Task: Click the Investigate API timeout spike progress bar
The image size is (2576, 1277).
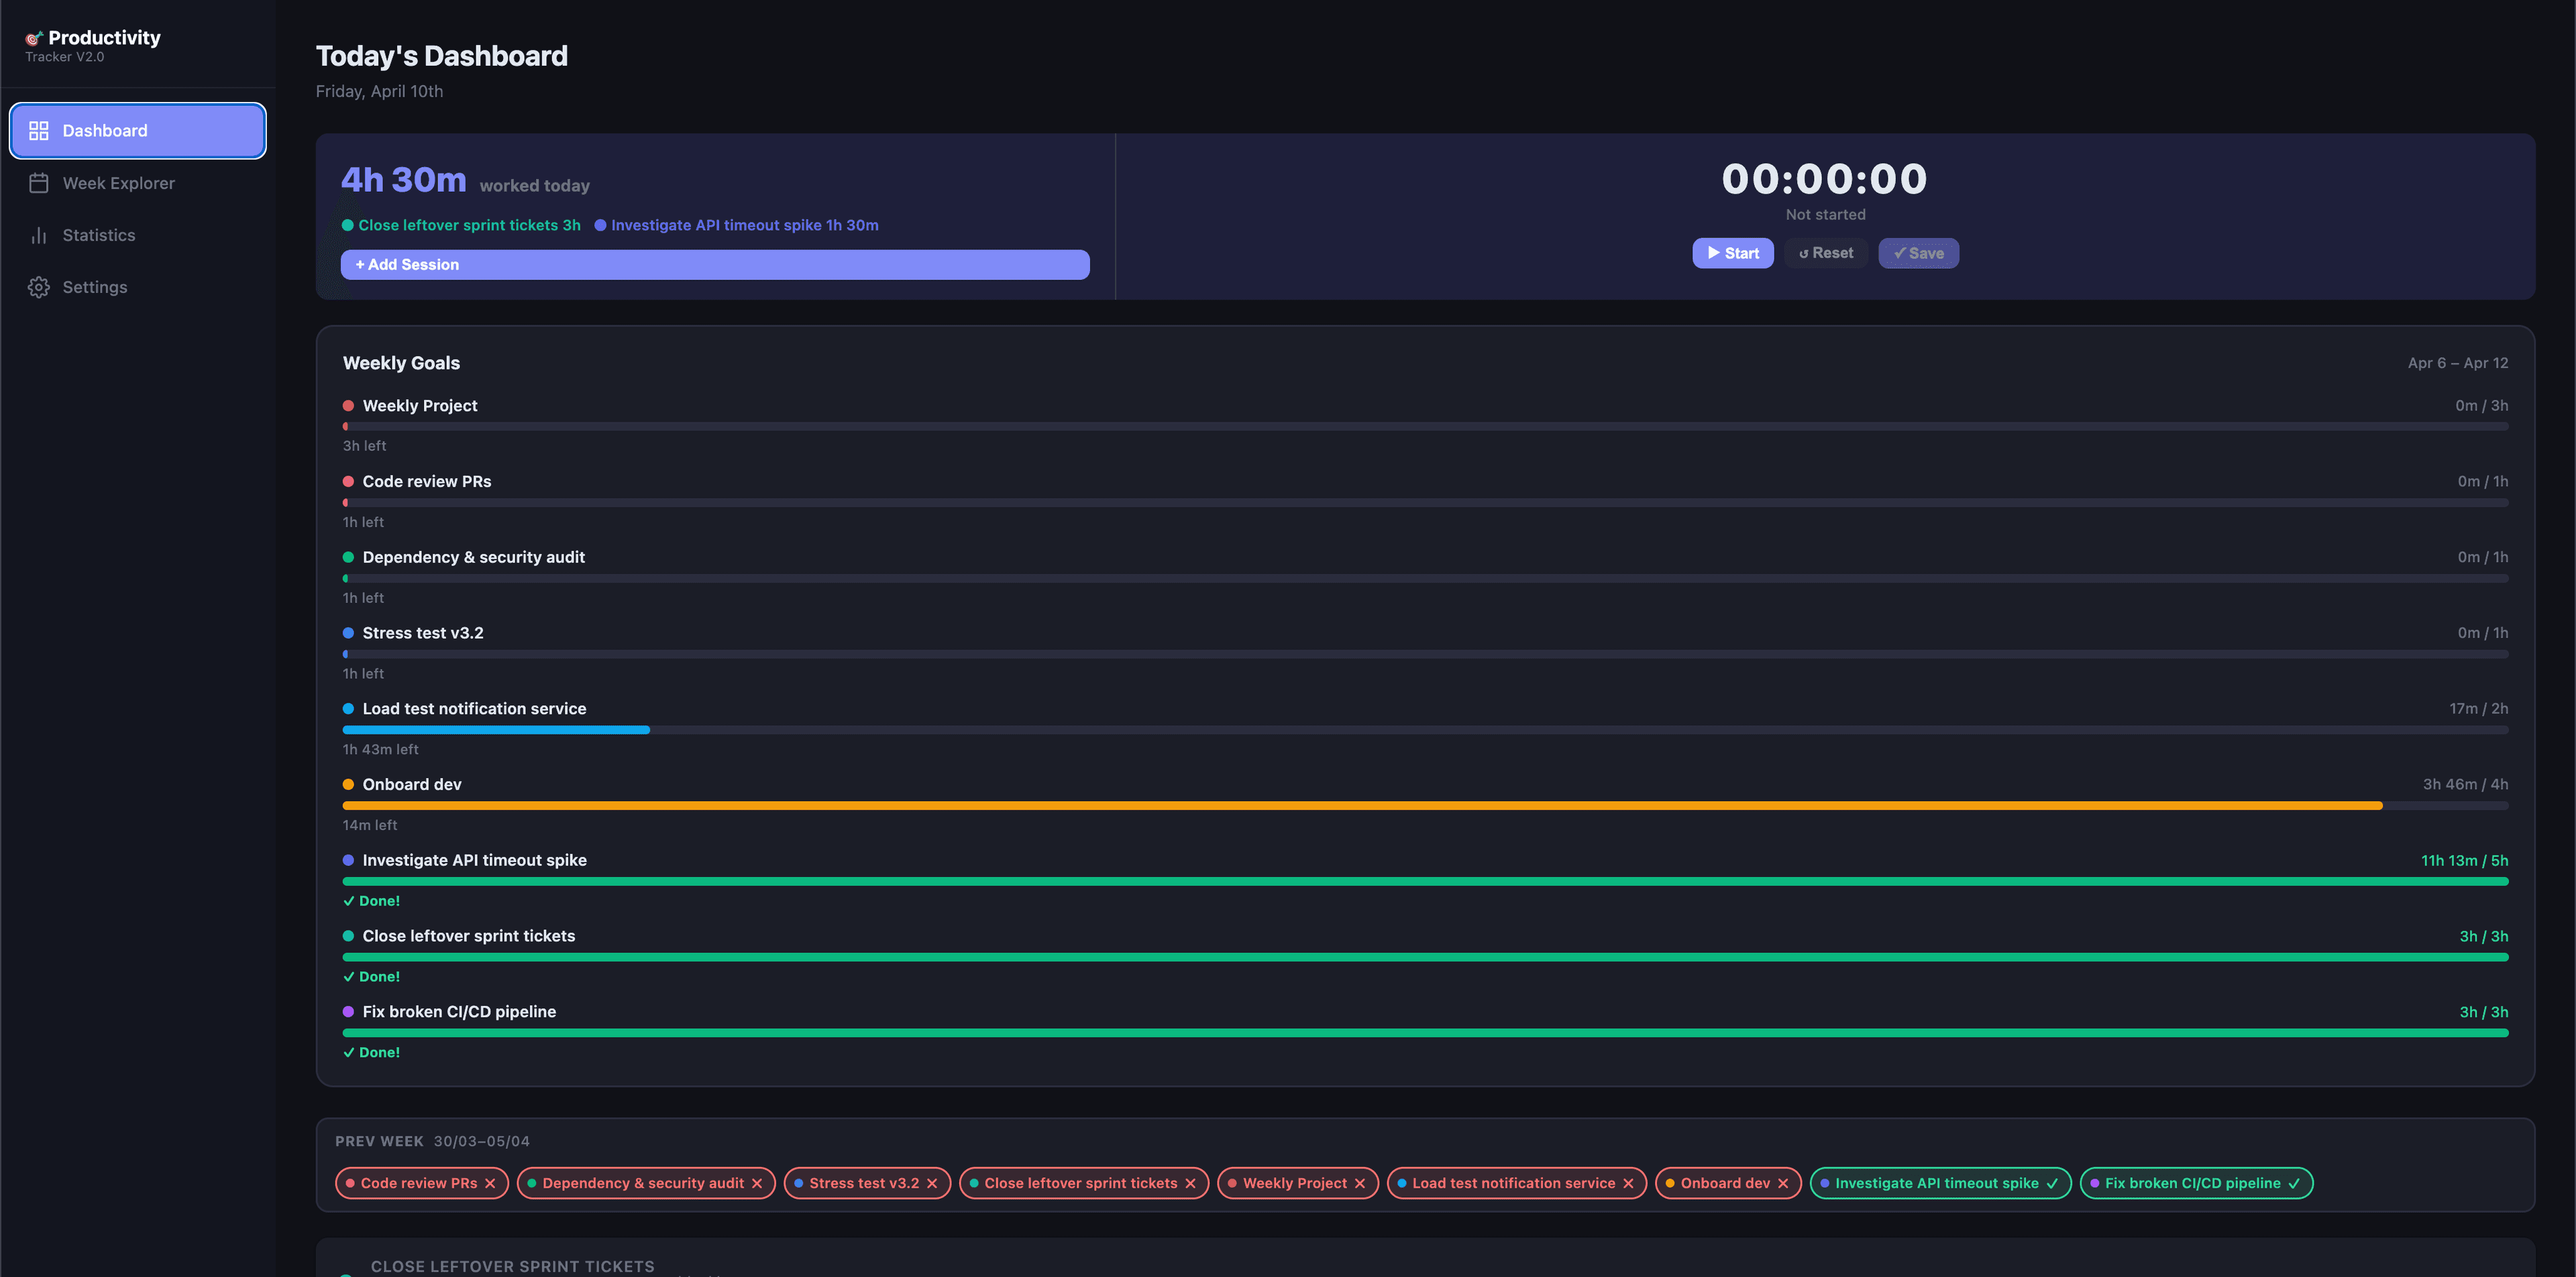Action: [1425, 881]
